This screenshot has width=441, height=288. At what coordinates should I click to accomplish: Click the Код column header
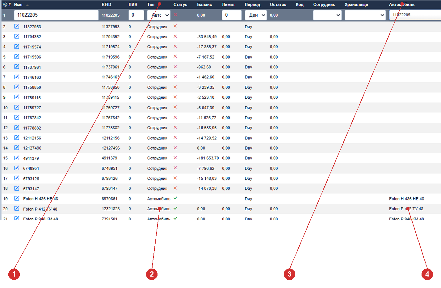(x=300, y=5)
